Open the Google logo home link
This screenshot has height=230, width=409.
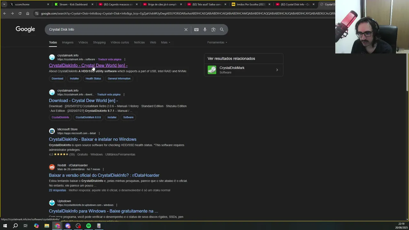pos(25,29)
